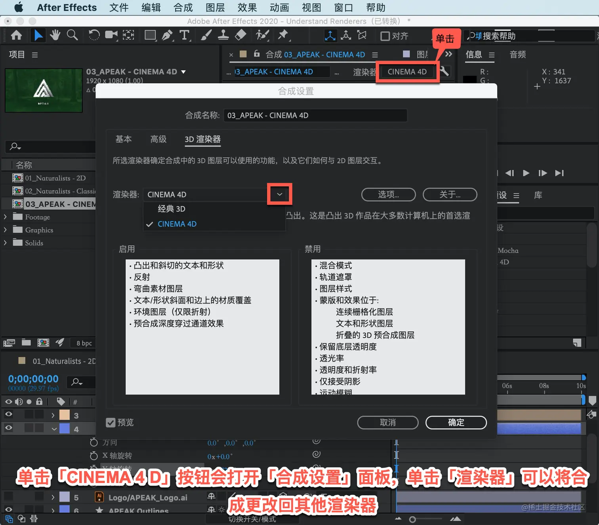Adjust the timeline zoom slider
The width and height of the screenshot is (599, 525).
click(x=412, y=519)
